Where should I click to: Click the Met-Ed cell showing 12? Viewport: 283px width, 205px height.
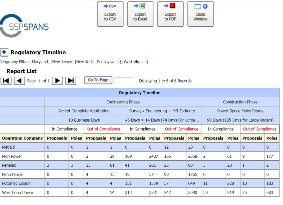coord(174,147)
